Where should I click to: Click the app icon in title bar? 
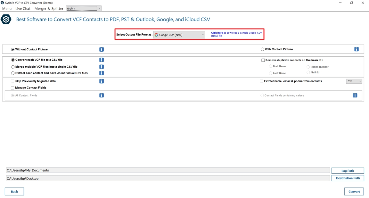point(2,3)
